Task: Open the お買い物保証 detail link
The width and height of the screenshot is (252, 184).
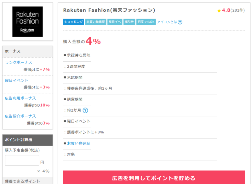Action: (78, 143)
